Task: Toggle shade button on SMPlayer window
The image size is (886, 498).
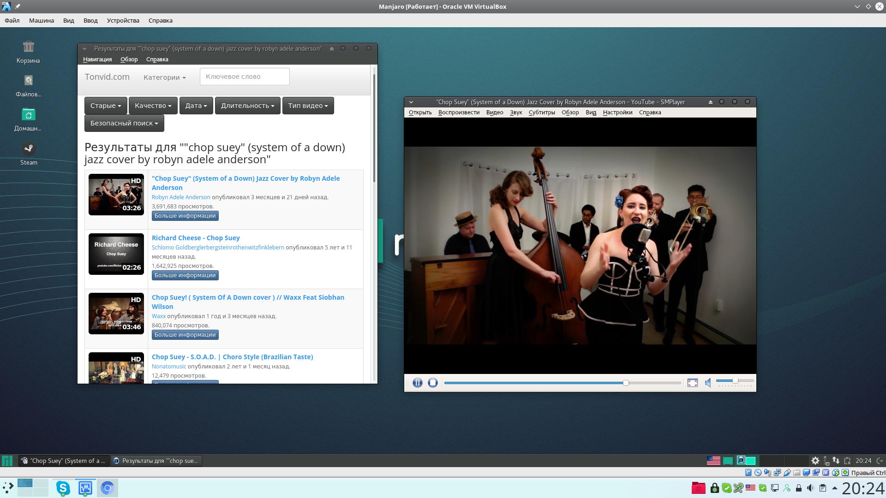Action: (711, 102)
